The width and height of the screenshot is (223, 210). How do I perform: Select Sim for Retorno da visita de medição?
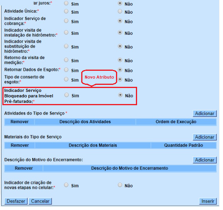pos(66,60)
